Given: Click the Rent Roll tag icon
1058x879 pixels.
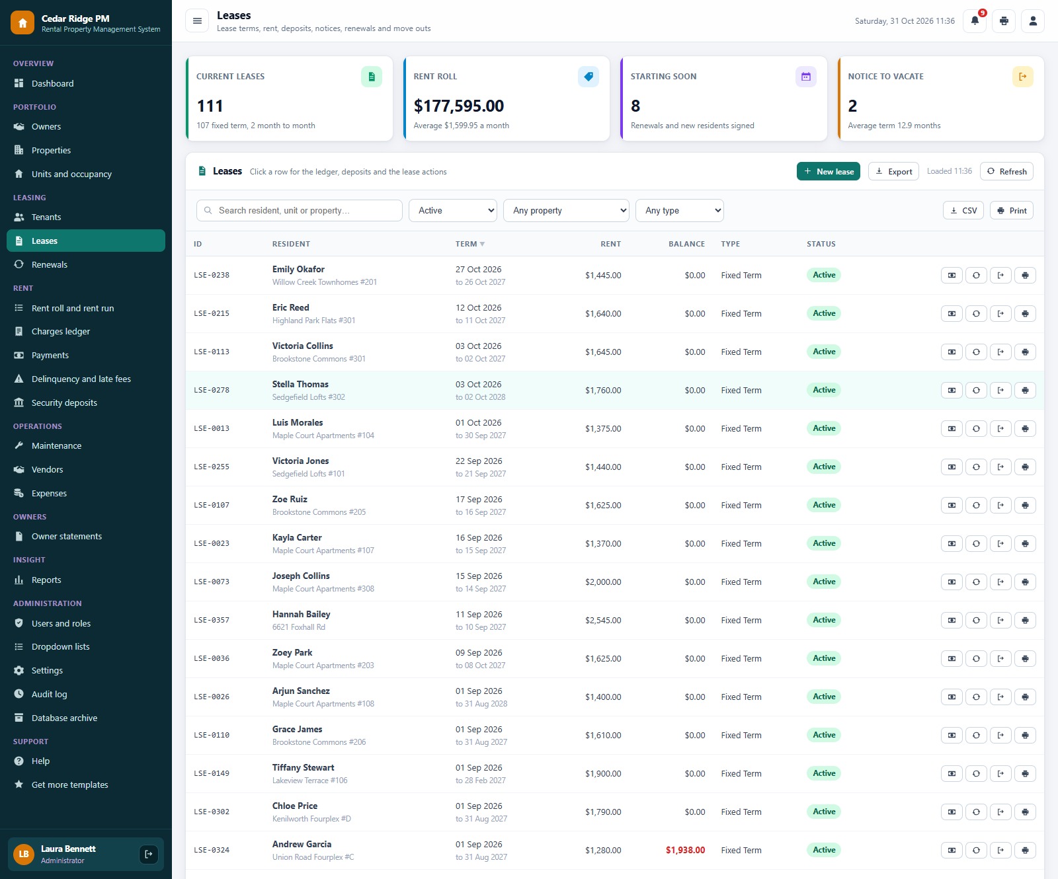Looking at the screenshot, I should (x=589, y=77).
